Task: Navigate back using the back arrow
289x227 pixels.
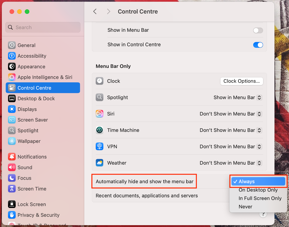Action: tap(95, 11)
